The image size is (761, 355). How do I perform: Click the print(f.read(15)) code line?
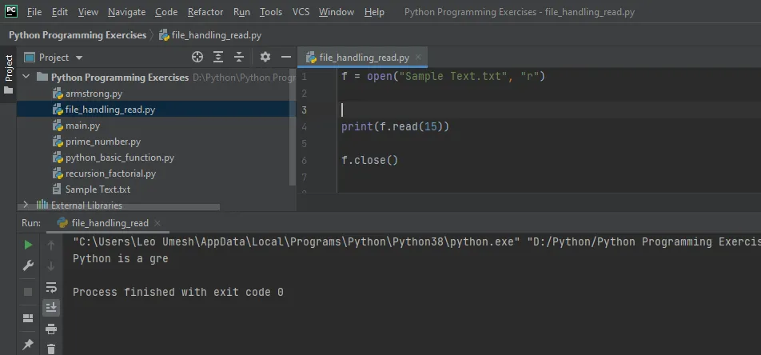(x=396, y=127)
